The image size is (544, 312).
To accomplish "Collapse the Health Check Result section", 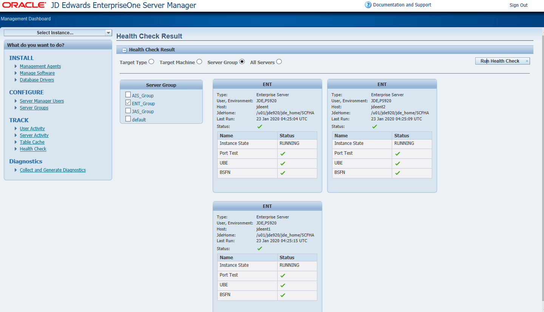I will (124, 50).
